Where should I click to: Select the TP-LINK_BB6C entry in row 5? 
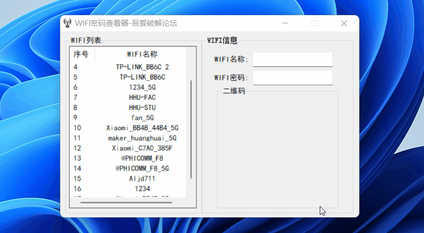pos(142,77)
